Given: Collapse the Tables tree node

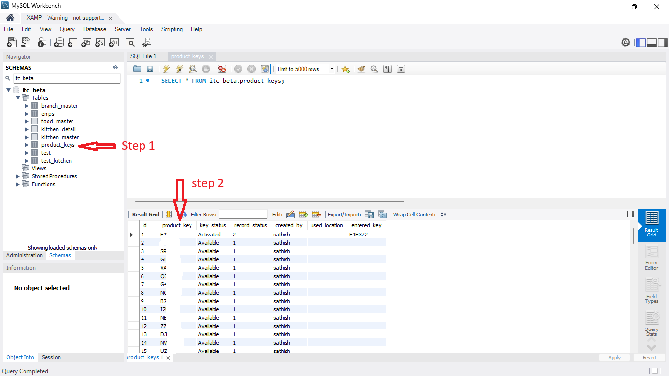Looking at the screenshot, I should pos(18,98).
